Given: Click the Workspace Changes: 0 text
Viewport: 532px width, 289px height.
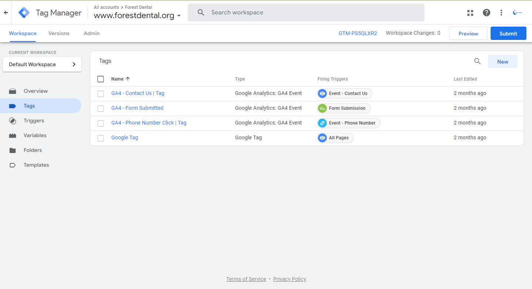Looking at the screenshot, I should click(x=413, y=33).
